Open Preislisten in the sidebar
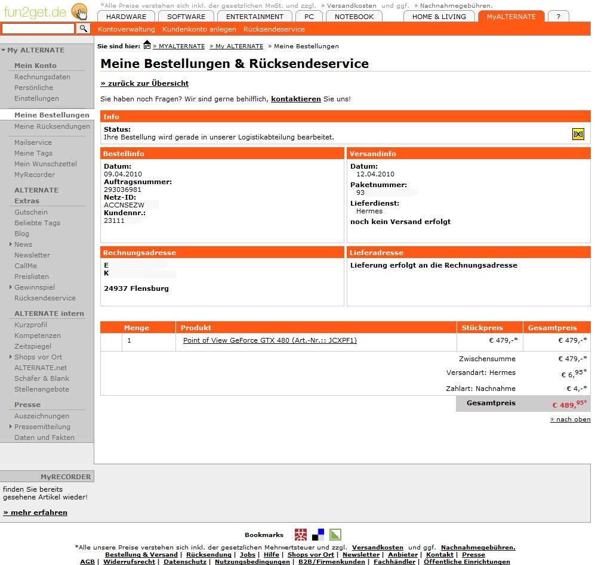595x565 pixels. tap(32, 277)
